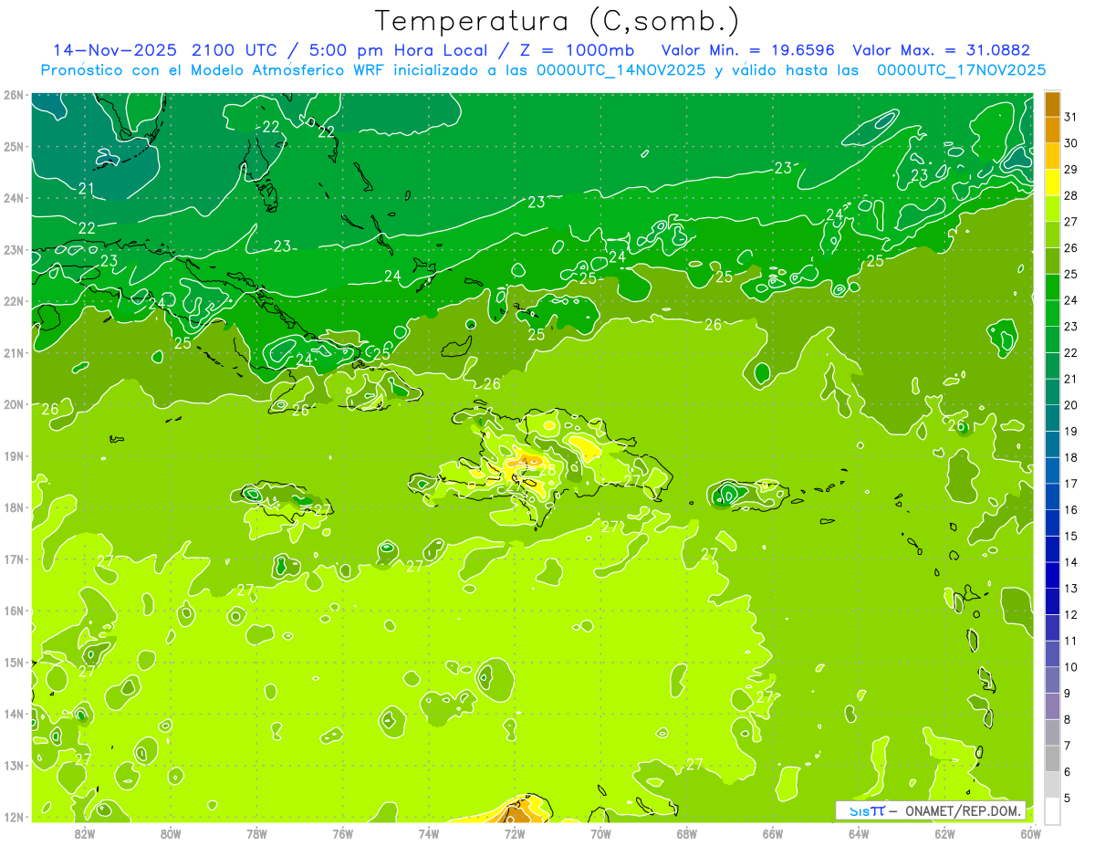1095x846 pixels.
Task: Click the "19N" latitude axis label
Action: pos(14,456)
